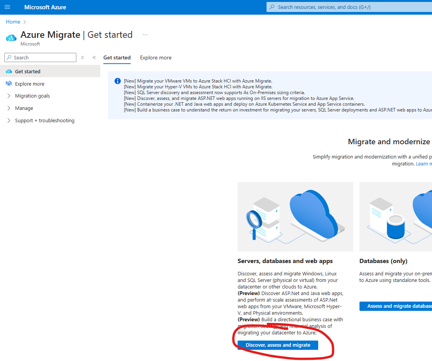Click Discover, assess and migrate button
Screen dimensions: 432x361
coord(278,345)
